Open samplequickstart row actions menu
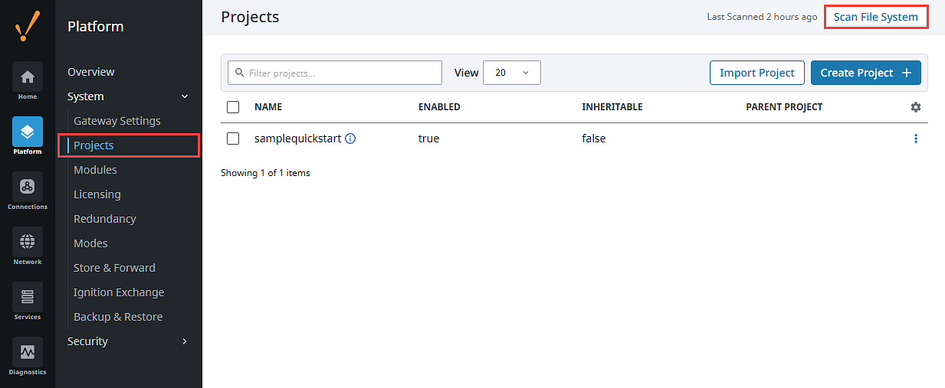This screenshot has height=388, width=945. 915,139
